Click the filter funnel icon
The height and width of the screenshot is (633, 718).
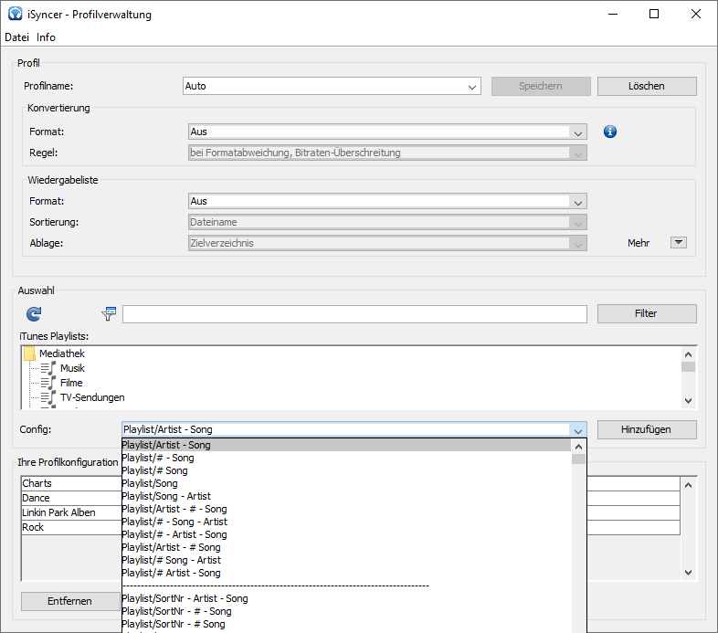point(109,313)
